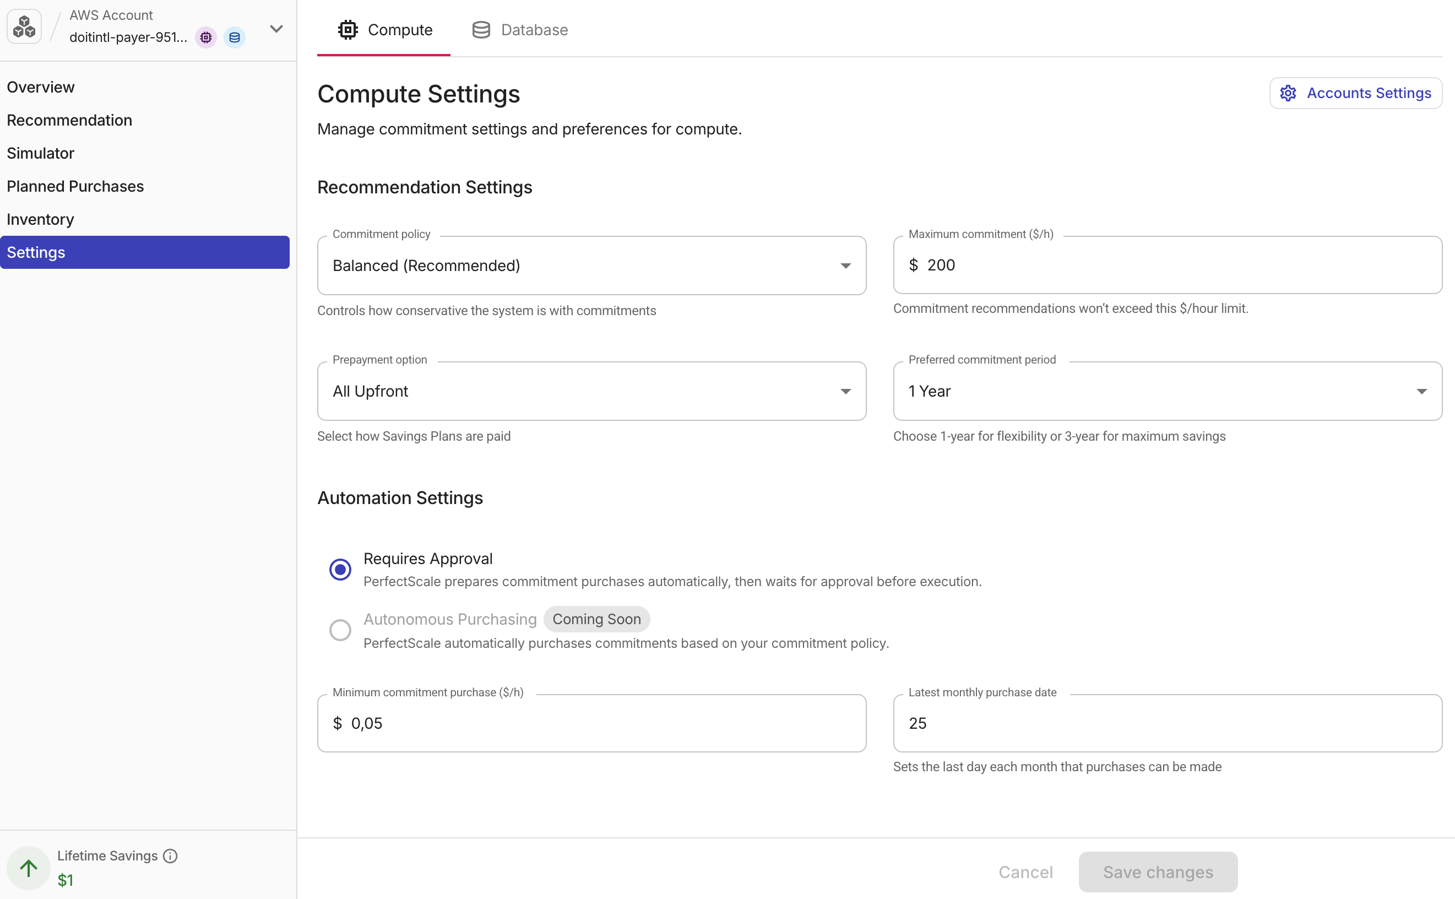Click 'Controls how conservative the system is' hint
This screenshot has height=899, width=1455.
pyautogui.click(x=486, y=310)
